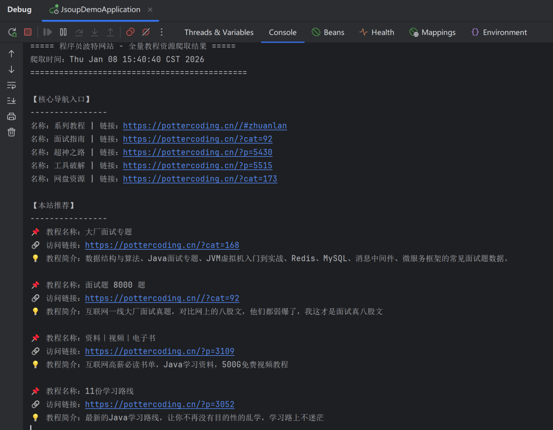Switch to the Mappings tab
Screen dimensions: 553x430
click(432, 32)
